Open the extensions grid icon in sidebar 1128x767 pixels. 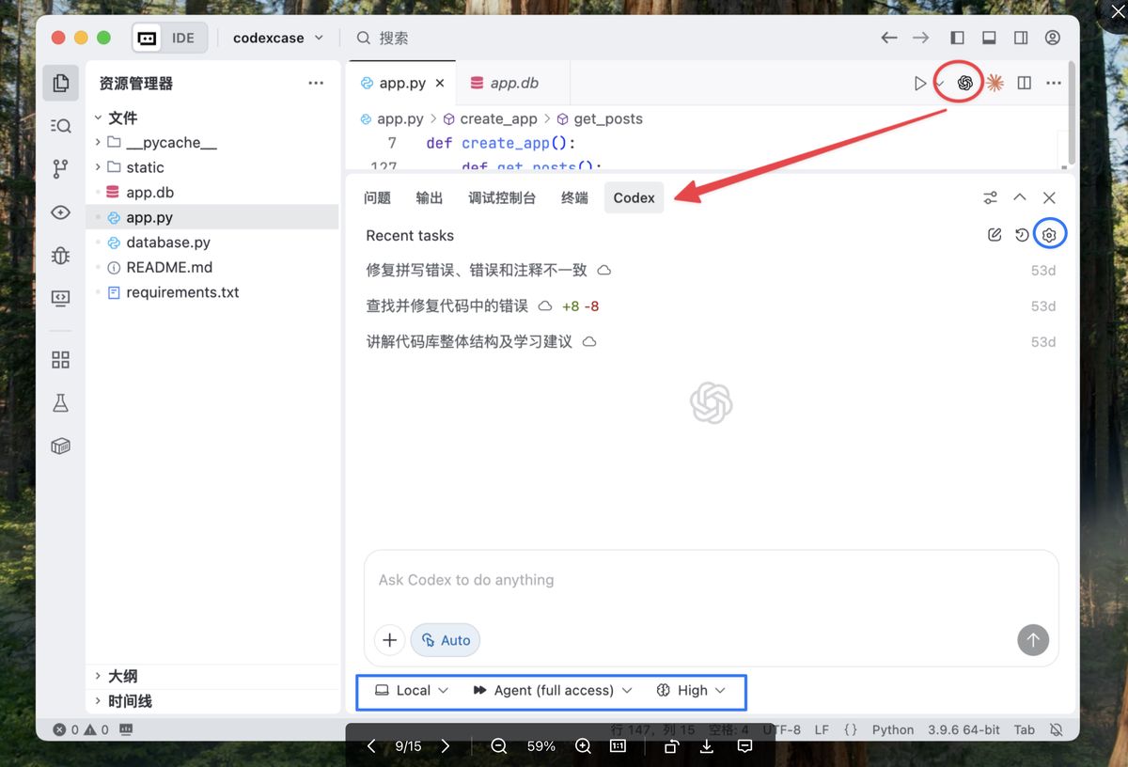(x=61, y=360)
